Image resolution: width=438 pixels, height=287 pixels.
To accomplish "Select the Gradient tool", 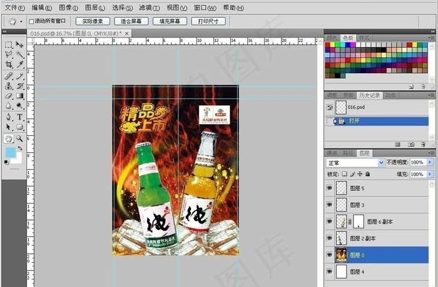I will [x=19, y=96].
